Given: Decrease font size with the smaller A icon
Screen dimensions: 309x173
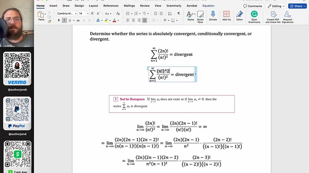Looking at the screenshot, I should (98, 13).
